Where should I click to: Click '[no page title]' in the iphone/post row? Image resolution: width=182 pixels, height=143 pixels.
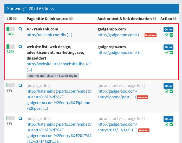coord(39,86)
